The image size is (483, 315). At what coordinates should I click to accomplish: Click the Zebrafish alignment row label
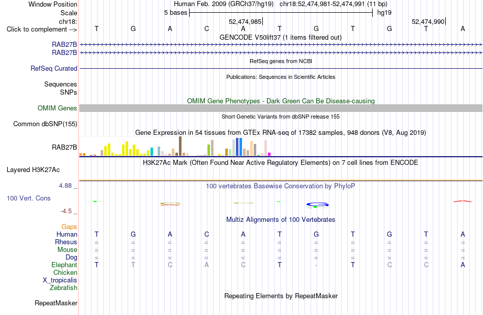pos(64,288)
